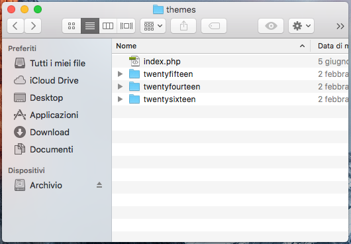Click the twentysixteen modification date
This screenshot has height=244, width=351.
[x=333, y=99]
